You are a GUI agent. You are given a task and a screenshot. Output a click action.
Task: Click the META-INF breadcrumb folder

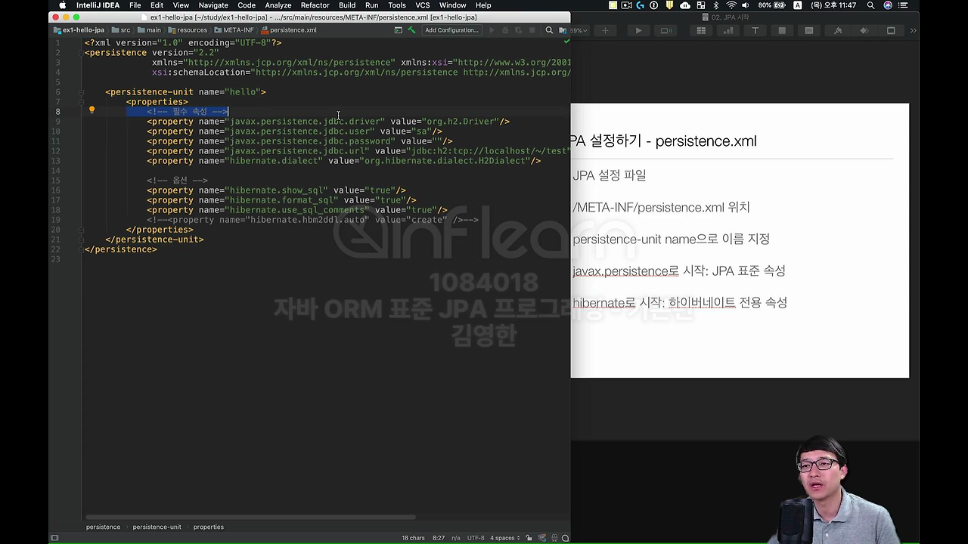[234, 30]
